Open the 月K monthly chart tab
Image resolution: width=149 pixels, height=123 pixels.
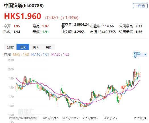[x=48, y=47]
